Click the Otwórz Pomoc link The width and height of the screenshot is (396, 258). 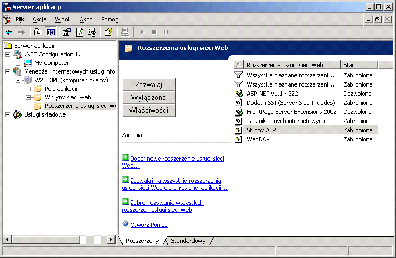pyautogui.click(x=149, y=225)
